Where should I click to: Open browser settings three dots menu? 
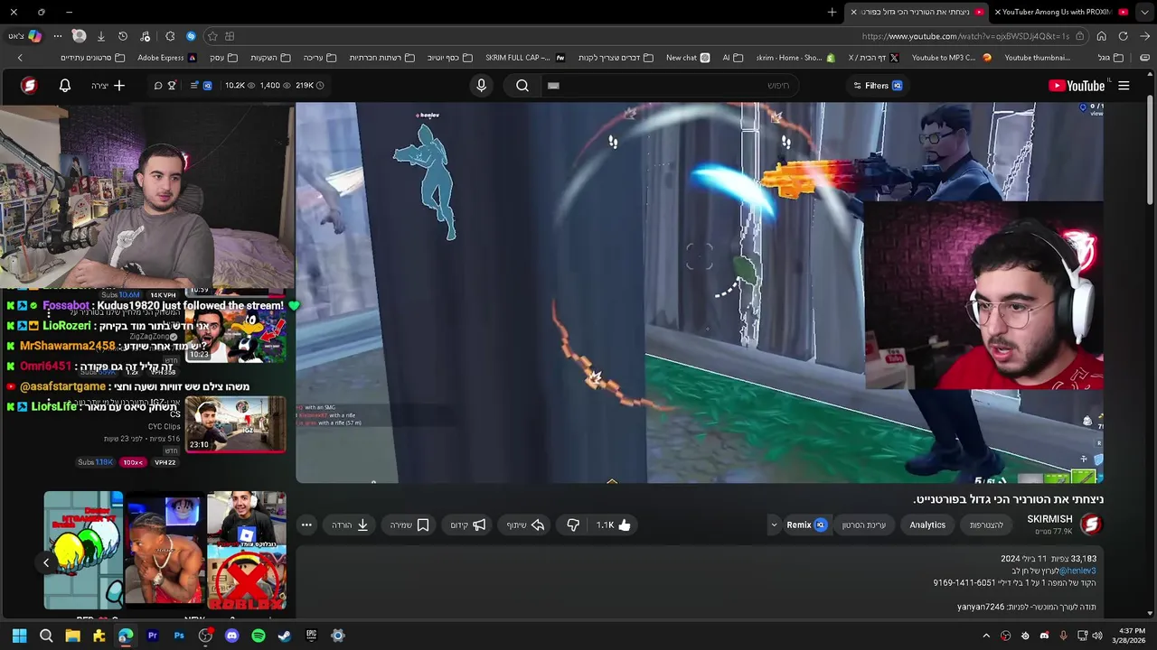(58, 36)
